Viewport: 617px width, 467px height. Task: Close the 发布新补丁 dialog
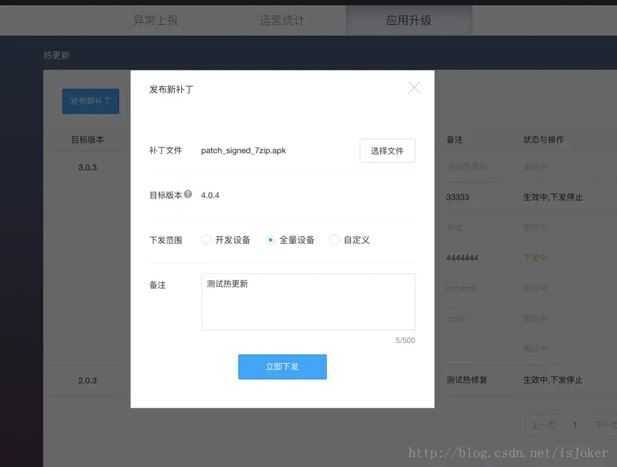(414, 87)
